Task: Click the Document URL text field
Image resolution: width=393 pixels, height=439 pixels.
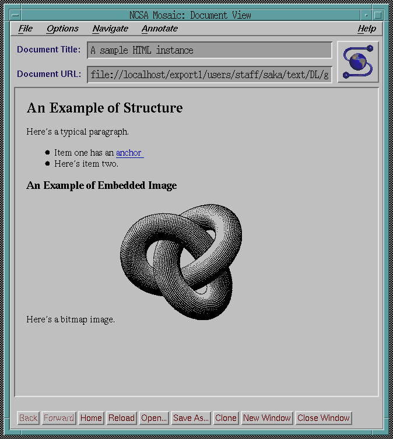Action: [209, 75]
